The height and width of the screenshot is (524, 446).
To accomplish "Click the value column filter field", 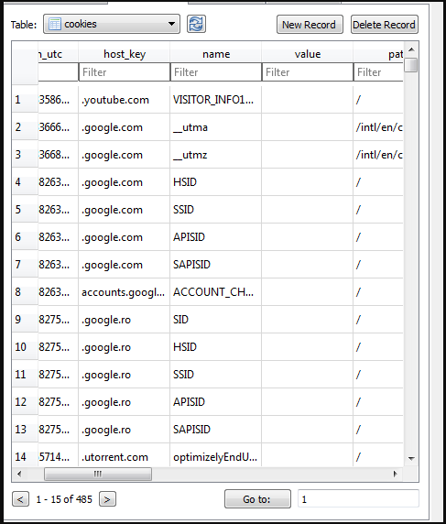I will pos(308,71).
